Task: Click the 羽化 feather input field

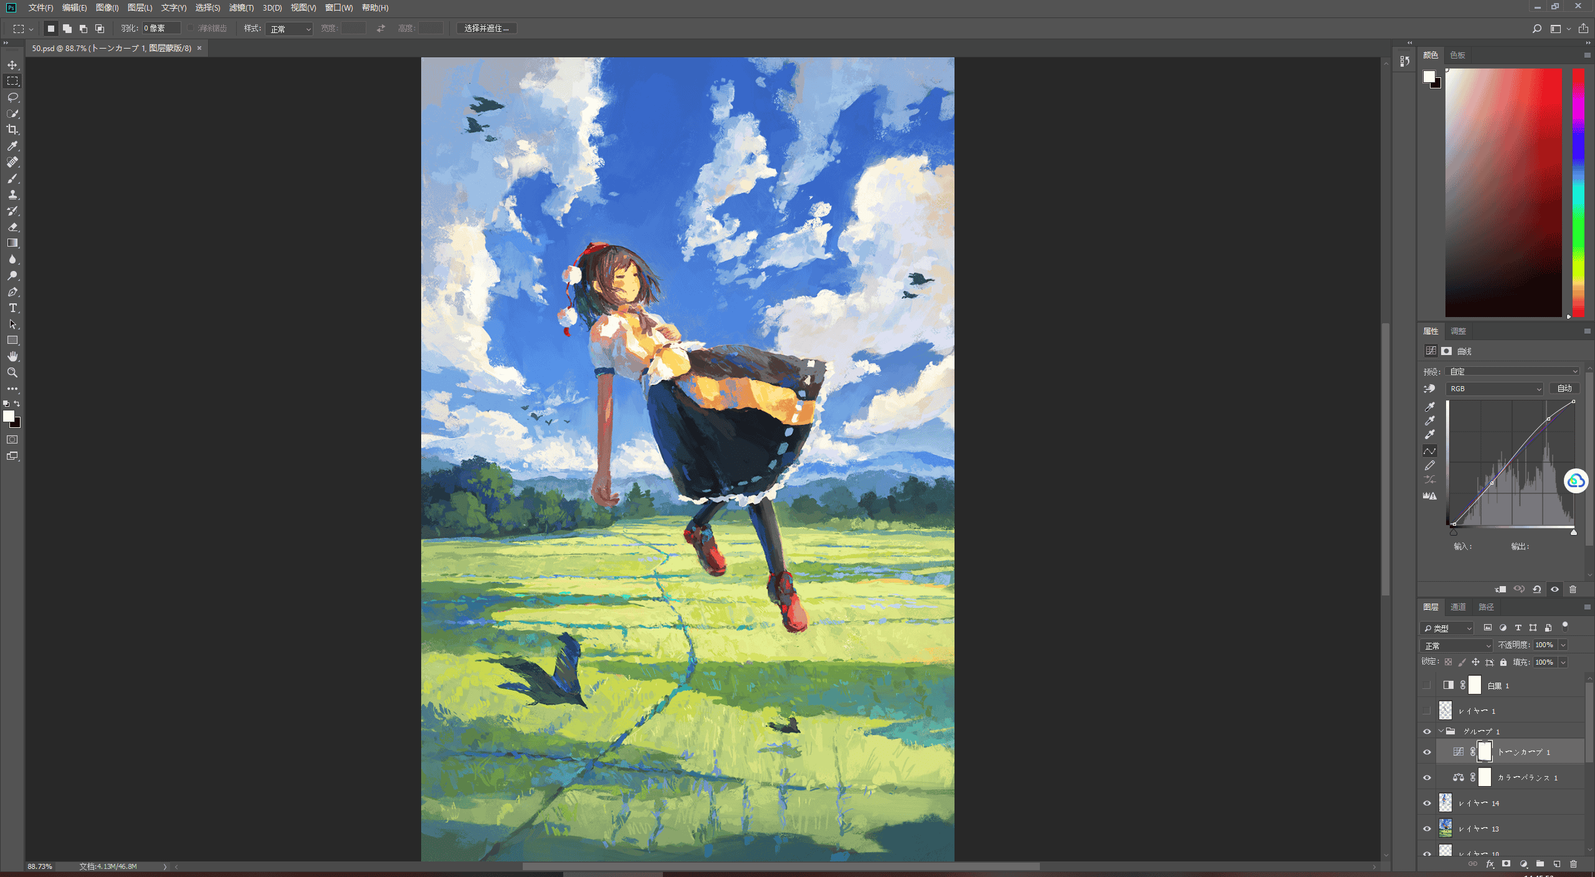Action: coord(161,28)
